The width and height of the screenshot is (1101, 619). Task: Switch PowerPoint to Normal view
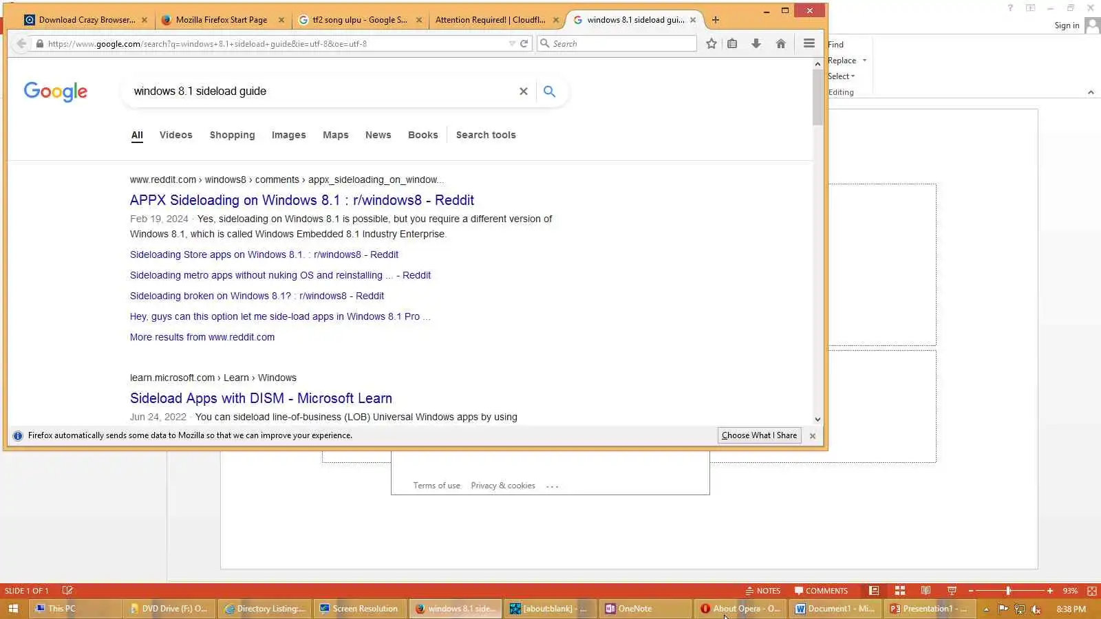[874, 591]
